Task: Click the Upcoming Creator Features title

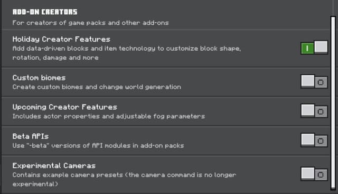Action: coord(64,107)
